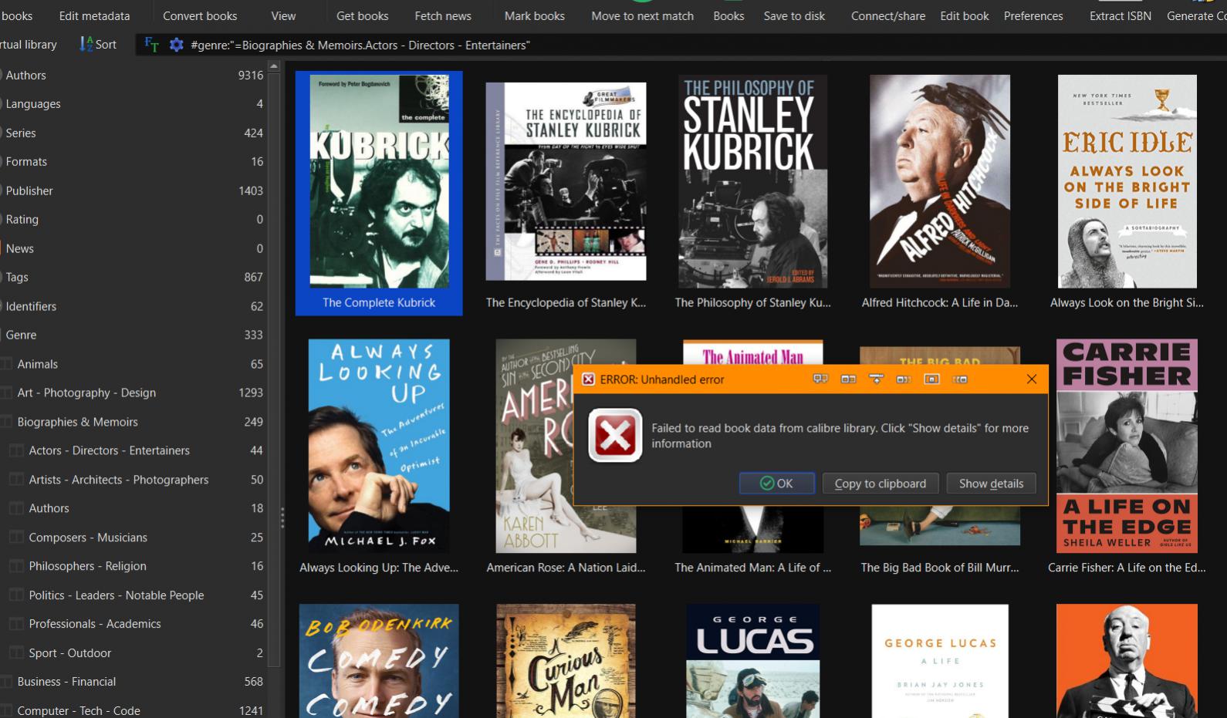
Task: Open the Virtual library button
Action: pyautogui.click(x=29, y=45)
